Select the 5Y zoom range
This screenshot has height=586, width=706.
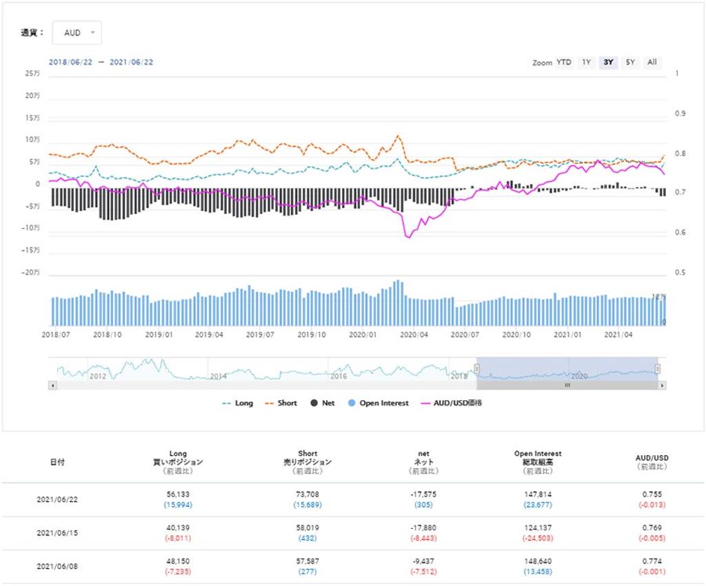[630, 63]
